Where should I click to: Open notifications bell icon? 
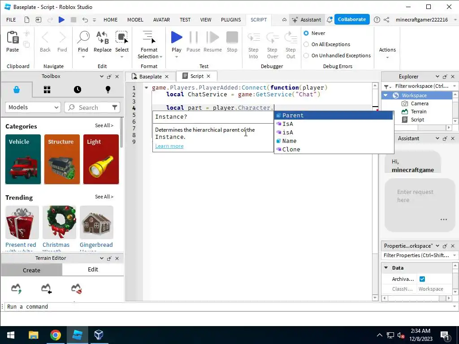pos(329,20)
